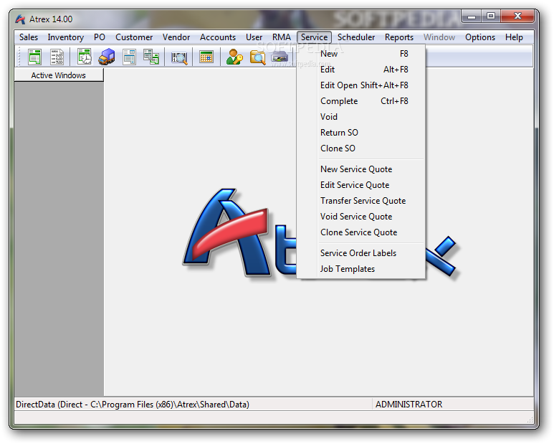Click the two overlapping documents toolbar icon
Viewport: 554px width, 444px height.
pyautogui.click(x=151, y=57)
